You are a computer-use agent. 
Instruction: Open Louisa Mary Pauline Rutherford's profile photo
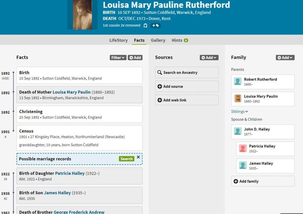tap(82, 14)
